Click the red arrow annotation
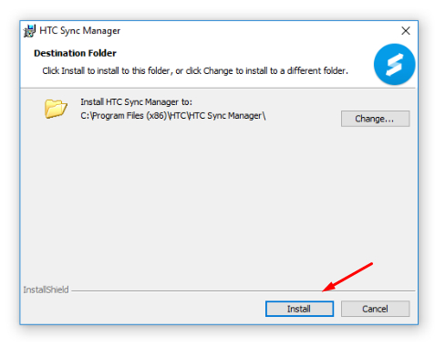435x348 pixels. pyautogui.click(x=347, y=277)
